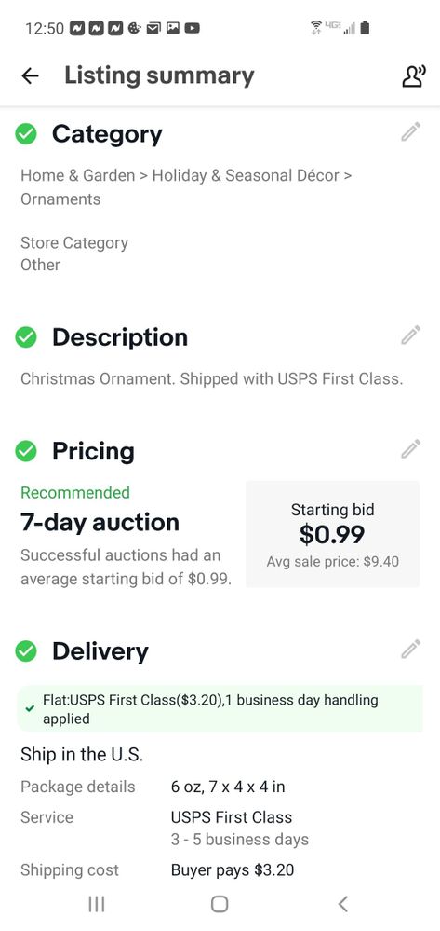Open the Starting bid $0.99 box
This screenshot has height=931, width=440.
333,534
